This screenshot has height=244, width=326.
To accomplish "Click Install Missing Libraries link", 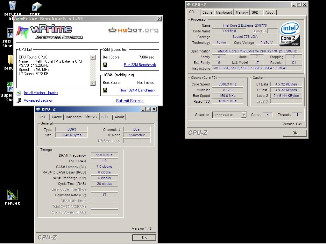I will [x=41, y=93].
